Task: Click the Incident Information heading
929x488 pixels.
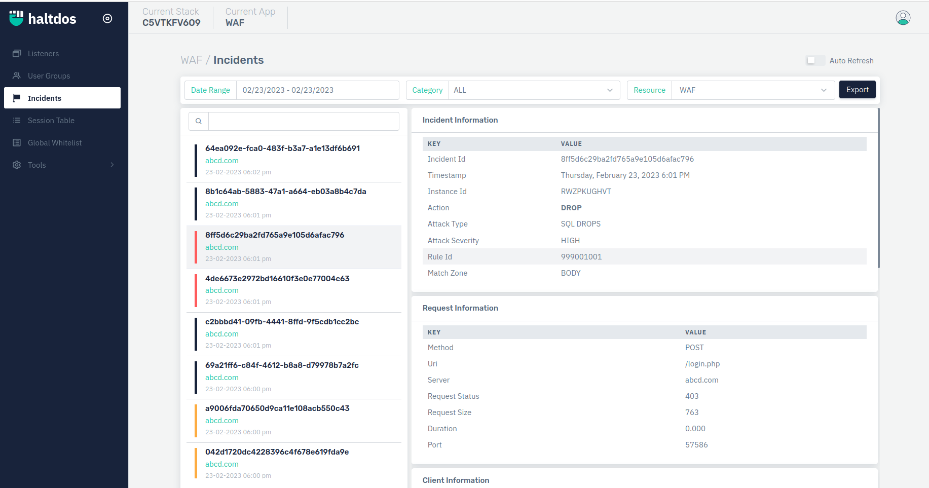Action: (x=460, y=120)
